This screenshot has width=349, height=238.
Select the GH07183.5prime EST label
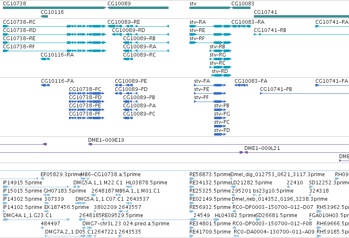pos(65,191)
